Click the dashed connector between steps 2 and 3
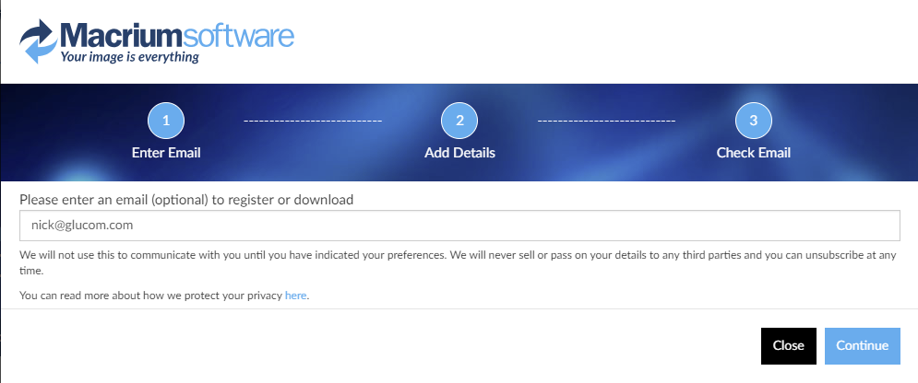 606,121
